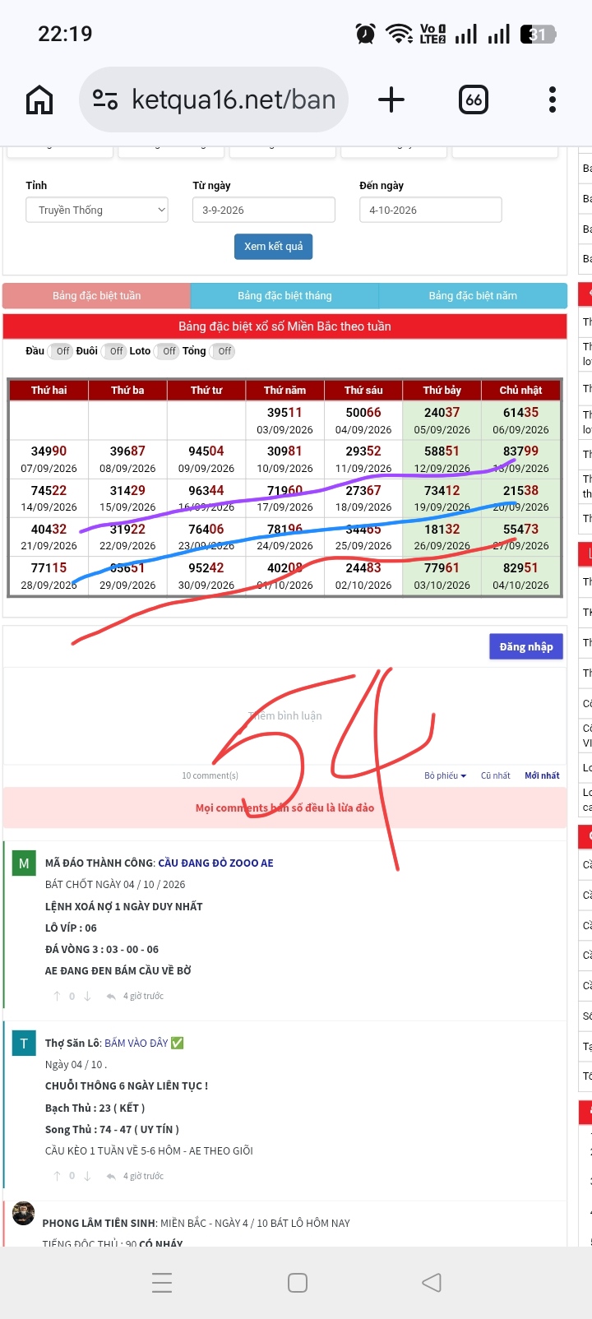Click the Xem kết quả button
592x1319 pixels.
click(274, 247)
